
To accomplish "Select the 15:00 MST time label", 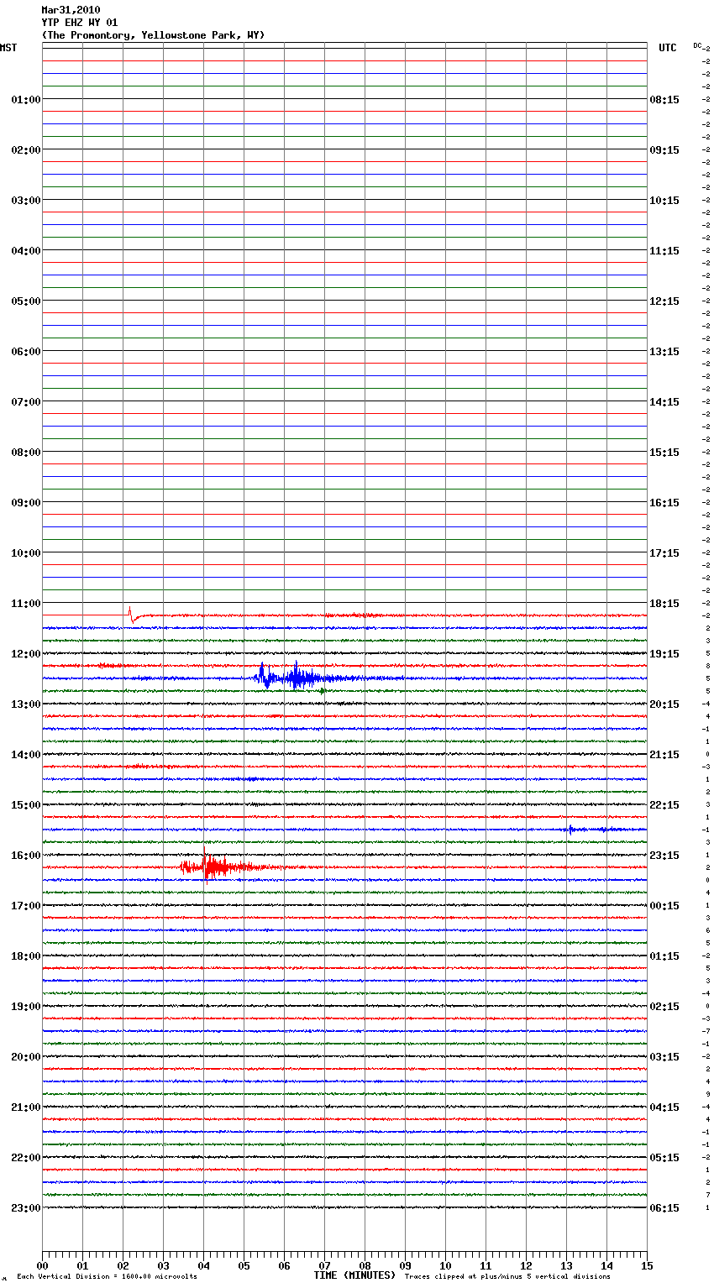I will pyautogui.click(x=26, y=805).
